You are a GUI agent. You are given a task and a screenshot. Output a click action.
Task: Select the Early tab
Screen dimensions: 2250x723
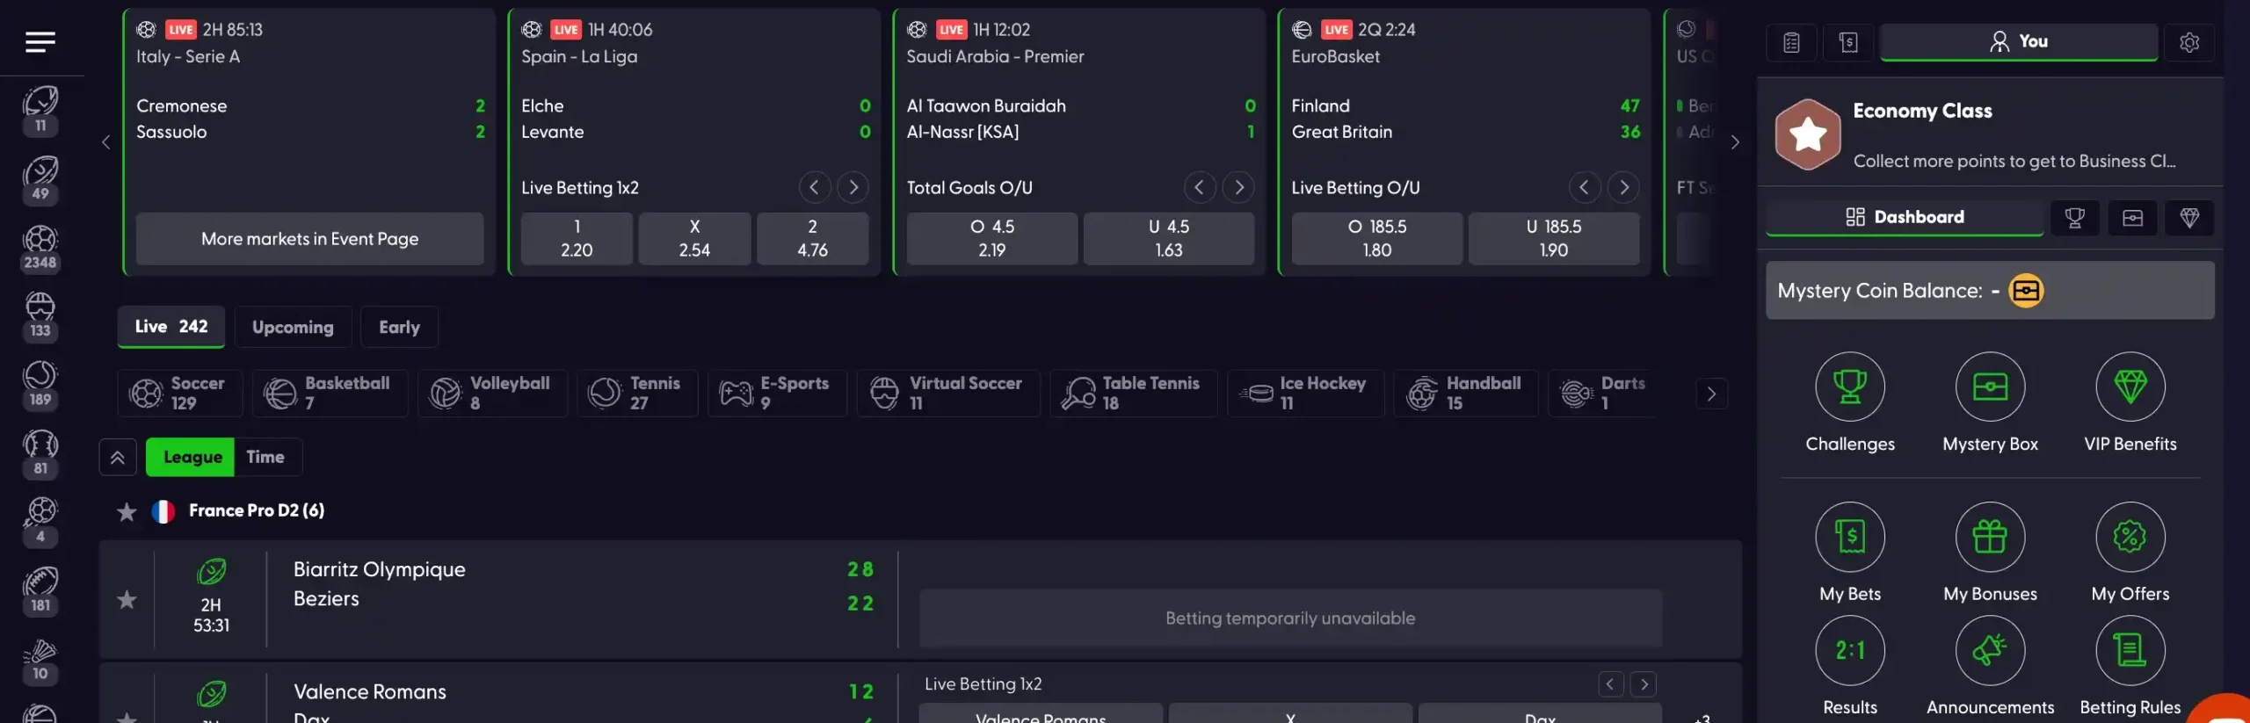point(399,327)
